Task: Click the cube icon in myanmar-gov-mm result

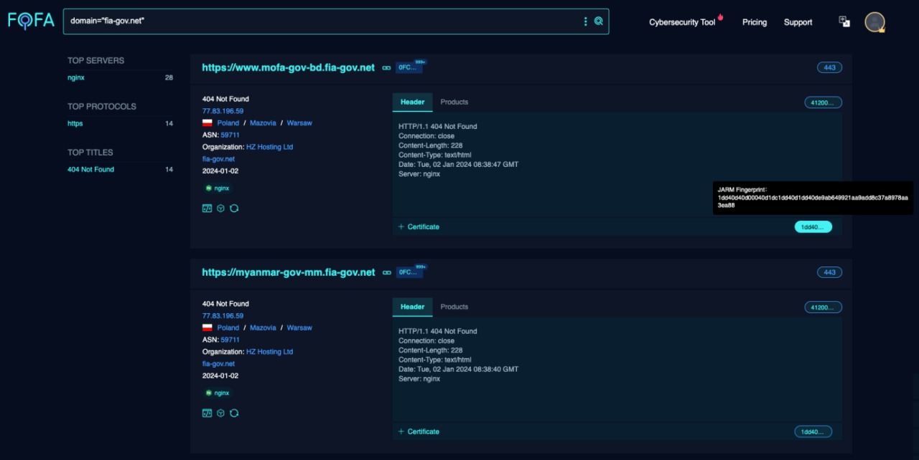Action: (221, 413)
